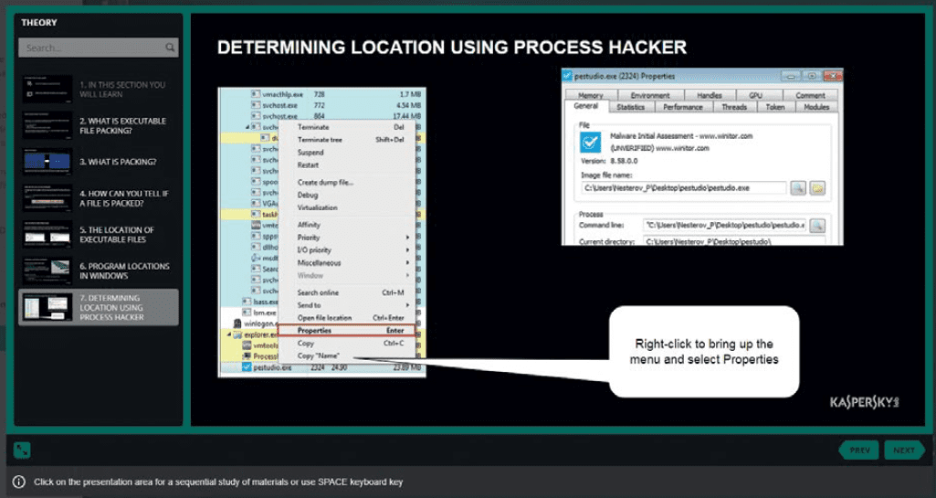
Task: Click the "Right-click to bring up the menu" callout
Action: (x=704, y=352)
